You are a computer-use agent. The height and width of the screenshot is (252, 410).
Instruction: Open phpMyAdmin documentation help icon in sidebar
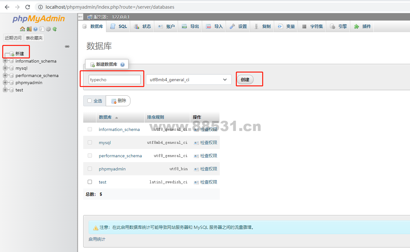[35, 29]
